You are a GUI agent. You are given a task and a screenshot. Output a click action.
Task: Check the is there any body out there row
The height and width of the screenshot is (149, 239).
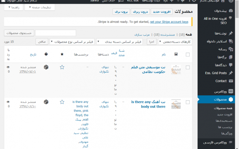(188, 102)
